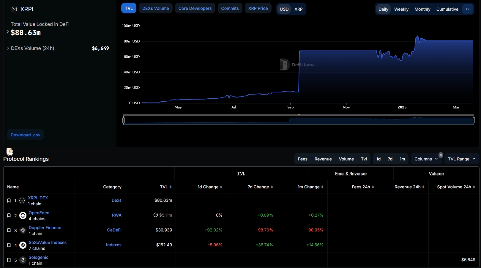The height and width of the screenshot is (268, 481).
Task: Click the Sologenic $6,649 spot volume value
Action: [x=468, y=260]
